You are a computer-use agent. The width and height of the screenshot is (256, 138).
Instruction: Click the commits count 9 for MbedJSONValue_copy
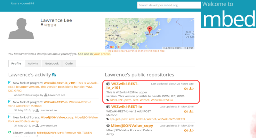click(x=186, y=131)
